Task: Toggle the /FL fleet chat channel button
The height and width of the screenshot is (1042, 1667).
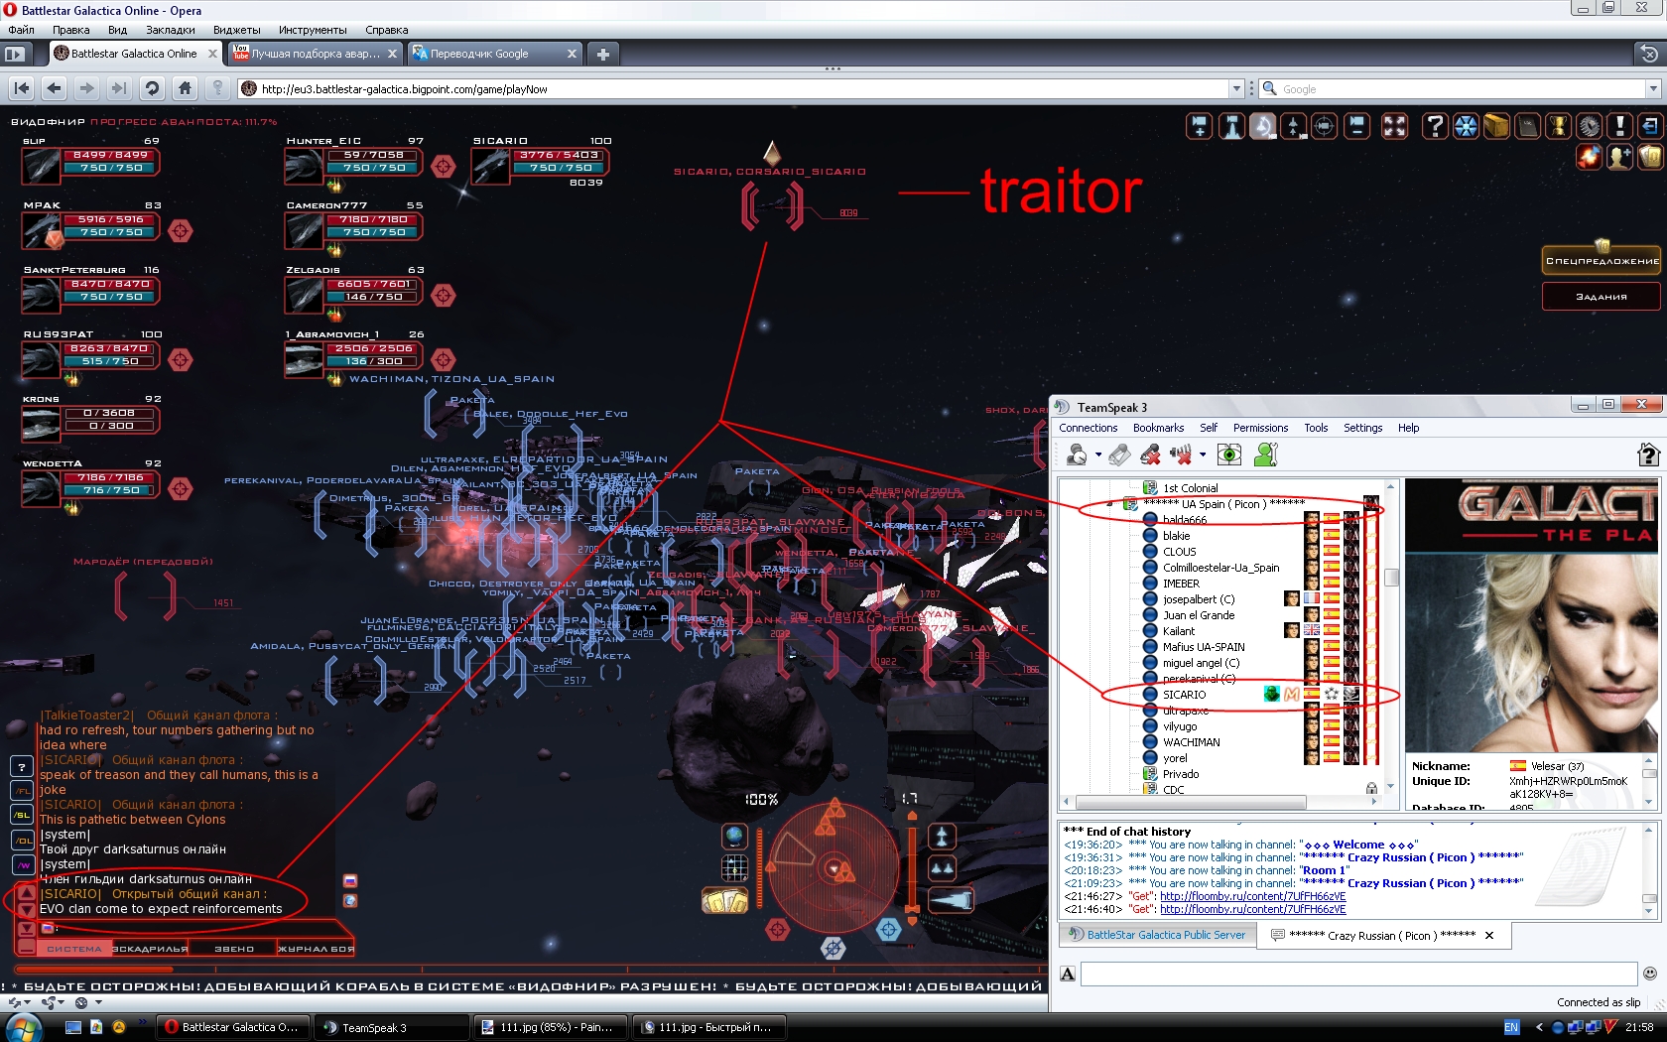Action: point(22,790)
